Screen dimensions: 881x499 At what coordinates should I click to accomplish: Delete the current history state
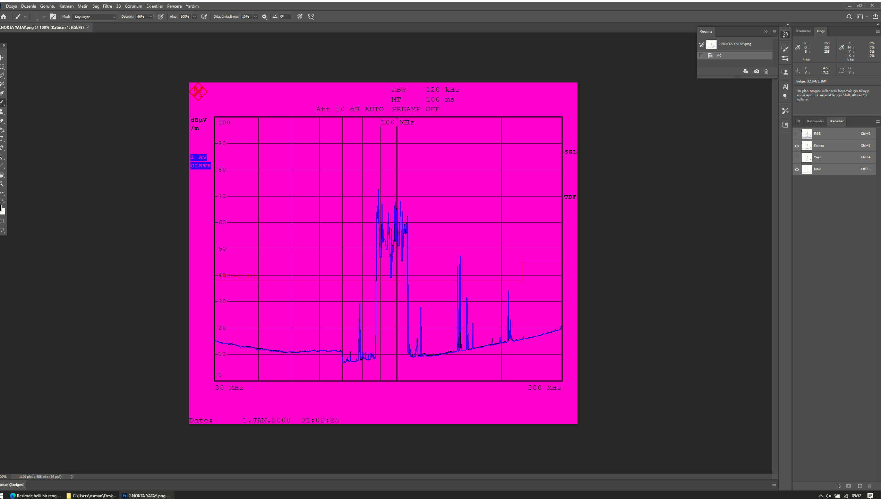[767, 71]
